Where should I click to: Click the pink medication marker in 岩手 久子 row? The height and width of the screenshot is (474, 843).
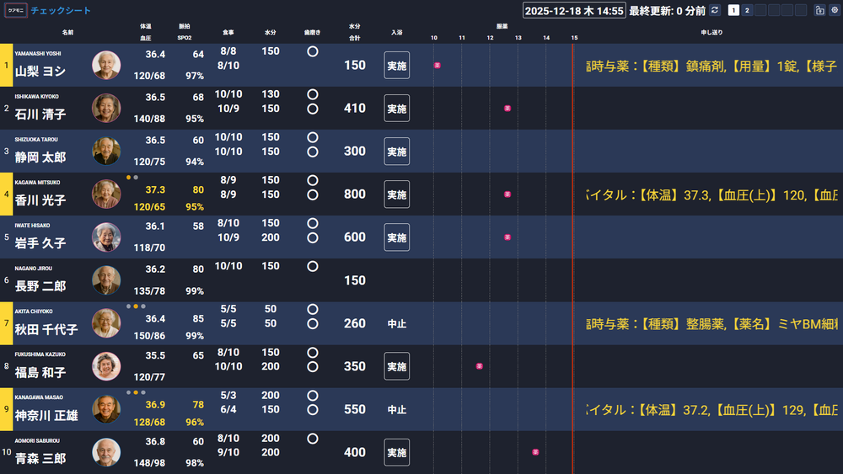(507, 237)
